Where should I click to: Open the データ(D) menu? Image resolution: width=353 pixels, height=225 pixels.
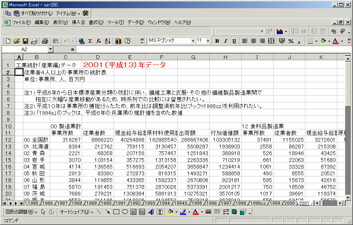[135, 22]
